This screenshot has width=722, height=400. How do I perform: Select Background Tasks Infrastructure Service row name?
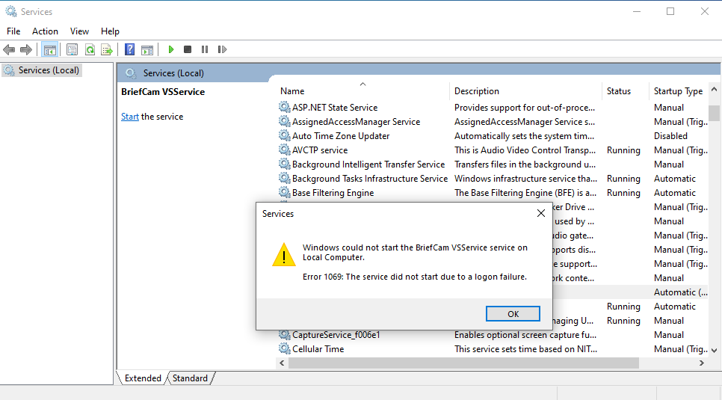click(370, 179)
